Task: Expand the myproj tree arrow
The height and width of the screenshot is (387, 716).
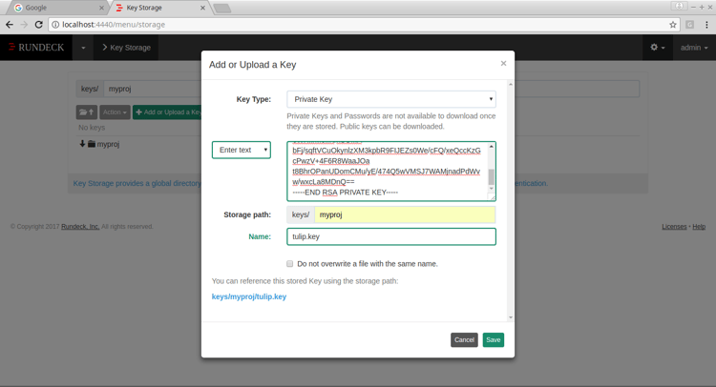Action: 82,144
